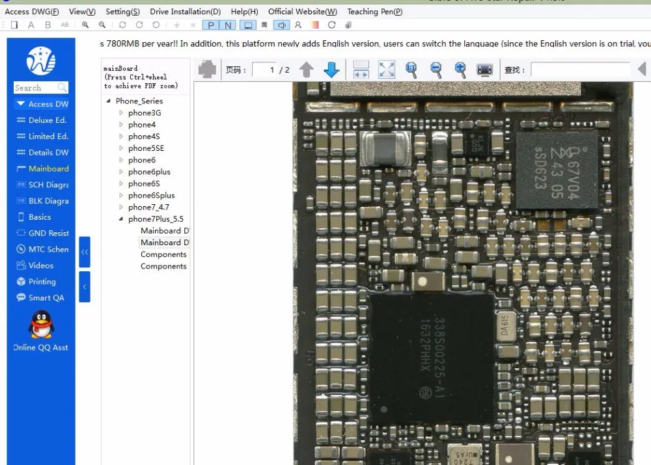This screenshot has width=651, height=465.
Task: Click the gradient color swatch in toolbar
Action: [315, 25]
